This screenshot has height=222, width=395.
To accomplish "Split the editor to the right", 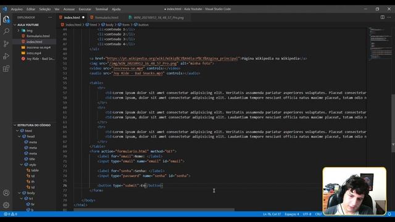I will (383, 17).
